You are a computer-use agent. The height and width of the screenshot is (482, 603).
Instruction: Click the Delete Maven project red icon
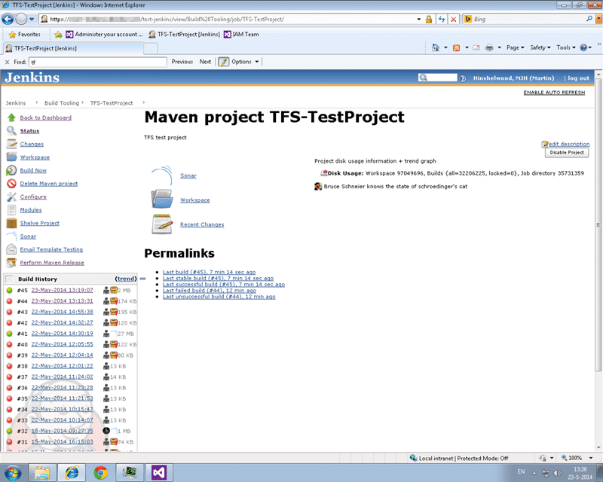tap(11, 183)
